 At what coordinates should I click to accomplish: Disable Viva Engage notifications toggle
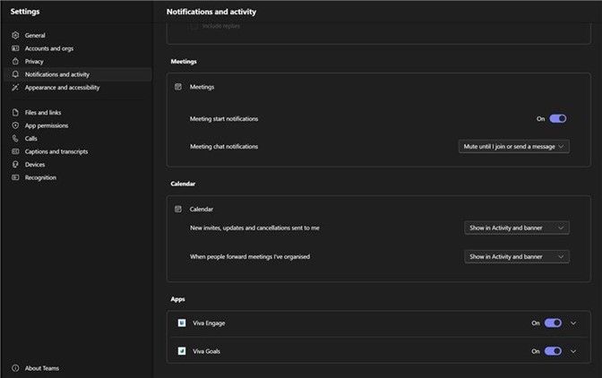(553, 323)
